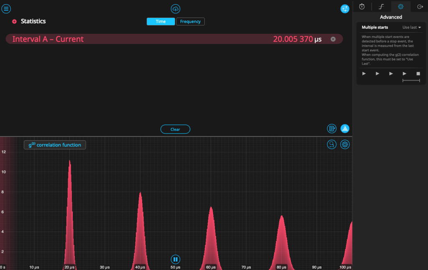Open the stopwatch timing tab
This screenshot has height=270, width=428.
(362, 6)
